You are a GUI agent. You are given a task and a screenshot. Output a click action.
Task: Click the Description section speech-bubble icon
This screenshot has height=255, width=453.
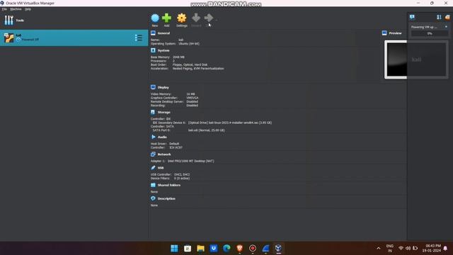(x=153, y=198)
